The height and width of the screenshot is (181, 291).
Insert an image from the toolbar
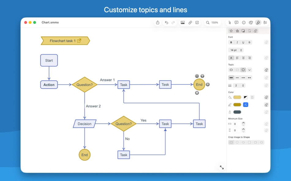pyautogui.click(x=183, y=22)
